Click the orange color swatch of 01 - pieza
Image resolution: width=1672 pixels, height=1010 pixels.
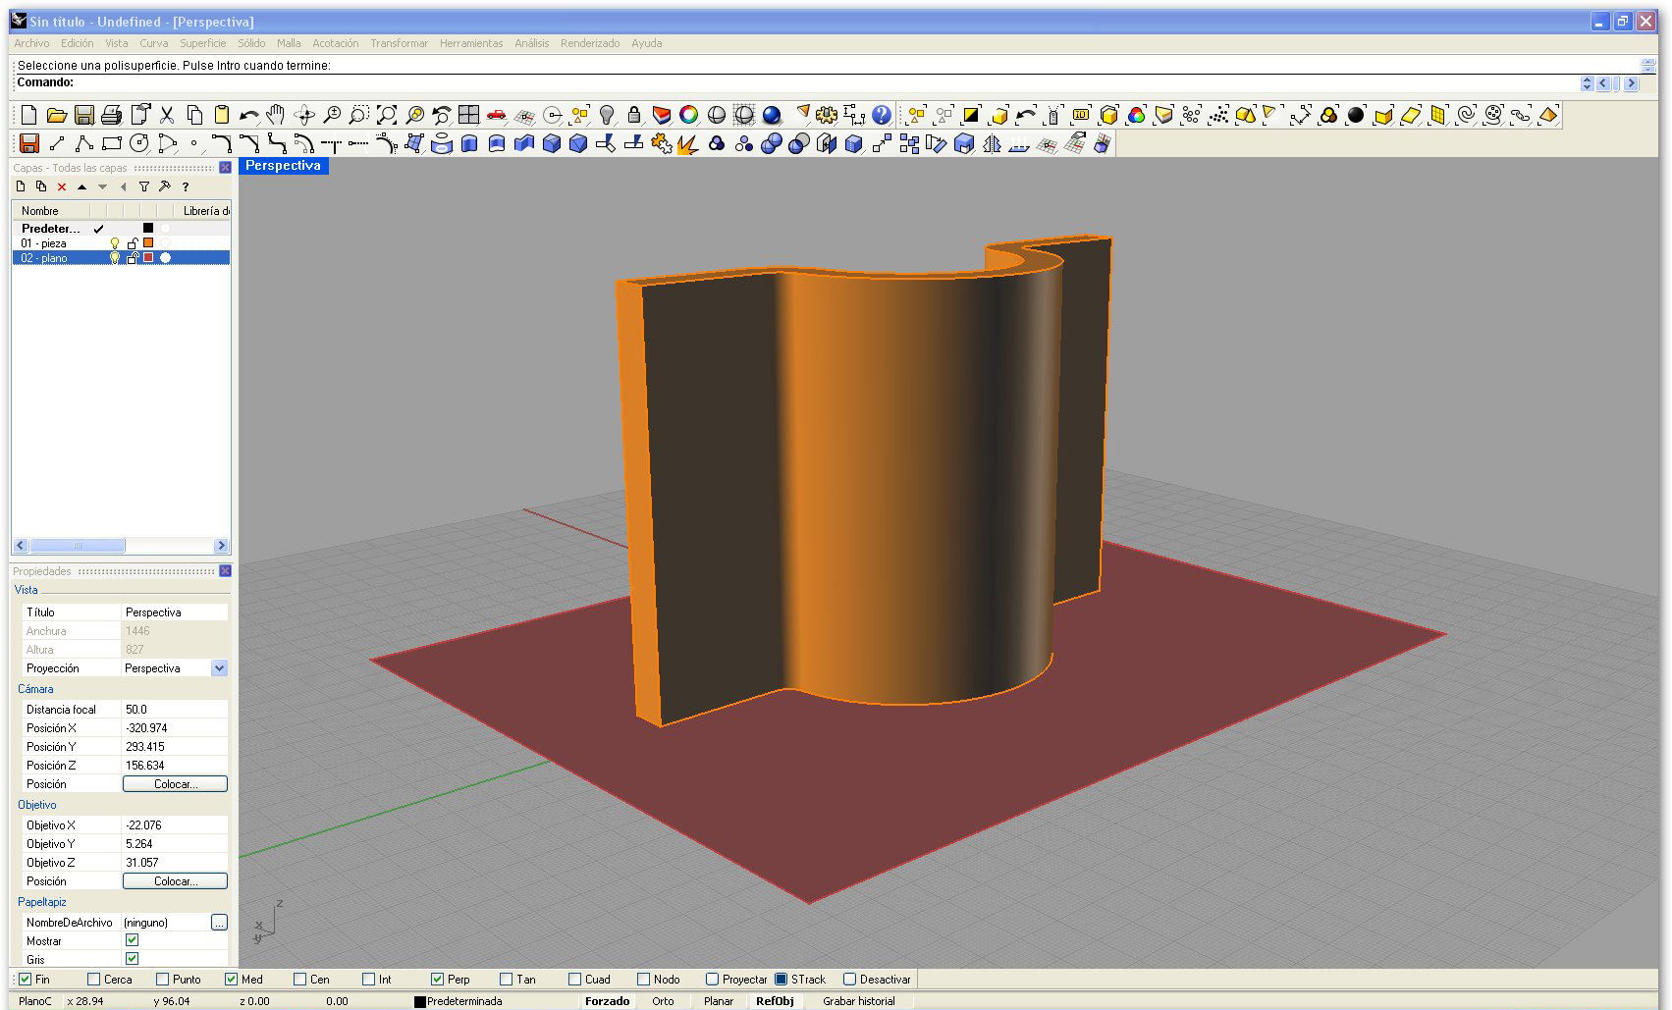(148, 243)
